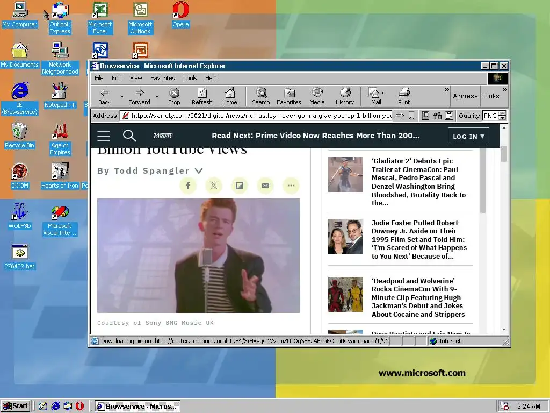Viewport: 550px width, 413px height.
Task: Open the Jodie Foster Robert Downey article
Action: (x=419, y=239)
